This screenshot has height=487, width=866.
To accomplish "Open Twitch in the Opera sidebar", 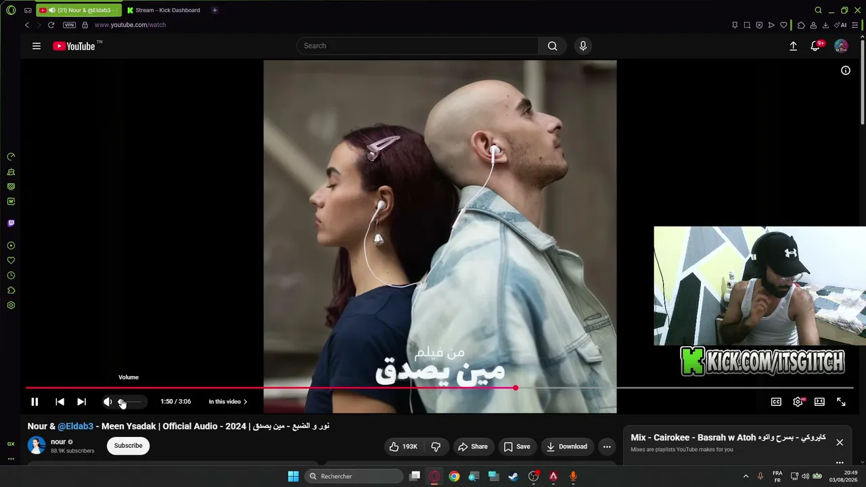I will point(11,223).
